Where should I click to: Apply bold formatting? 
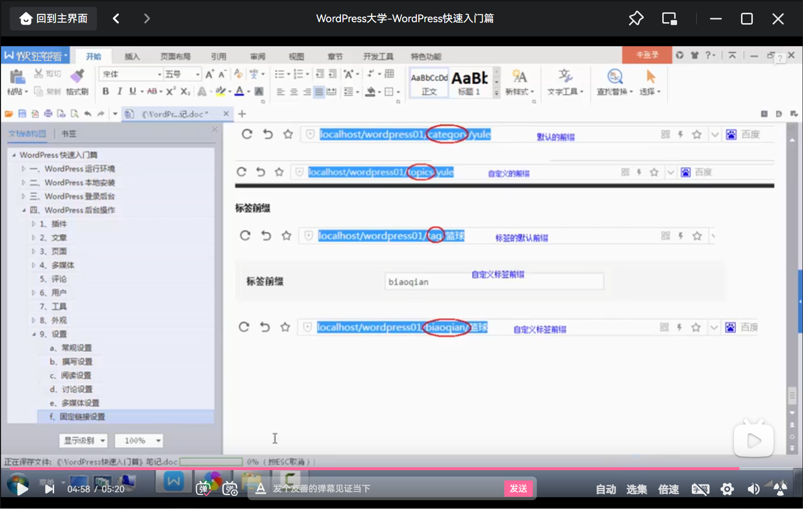[105, 91]
